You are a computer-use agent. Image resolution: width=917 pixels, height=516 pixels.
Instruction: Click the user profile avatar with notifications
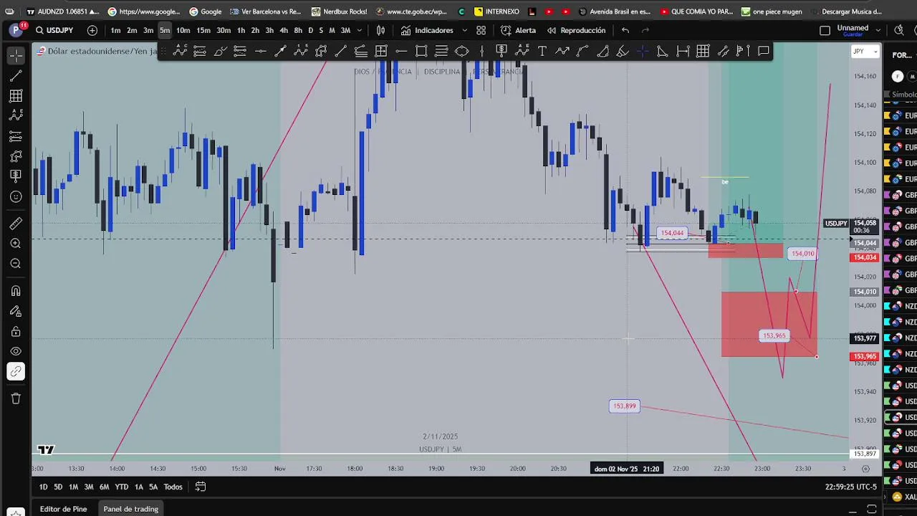tap(16, 30)
